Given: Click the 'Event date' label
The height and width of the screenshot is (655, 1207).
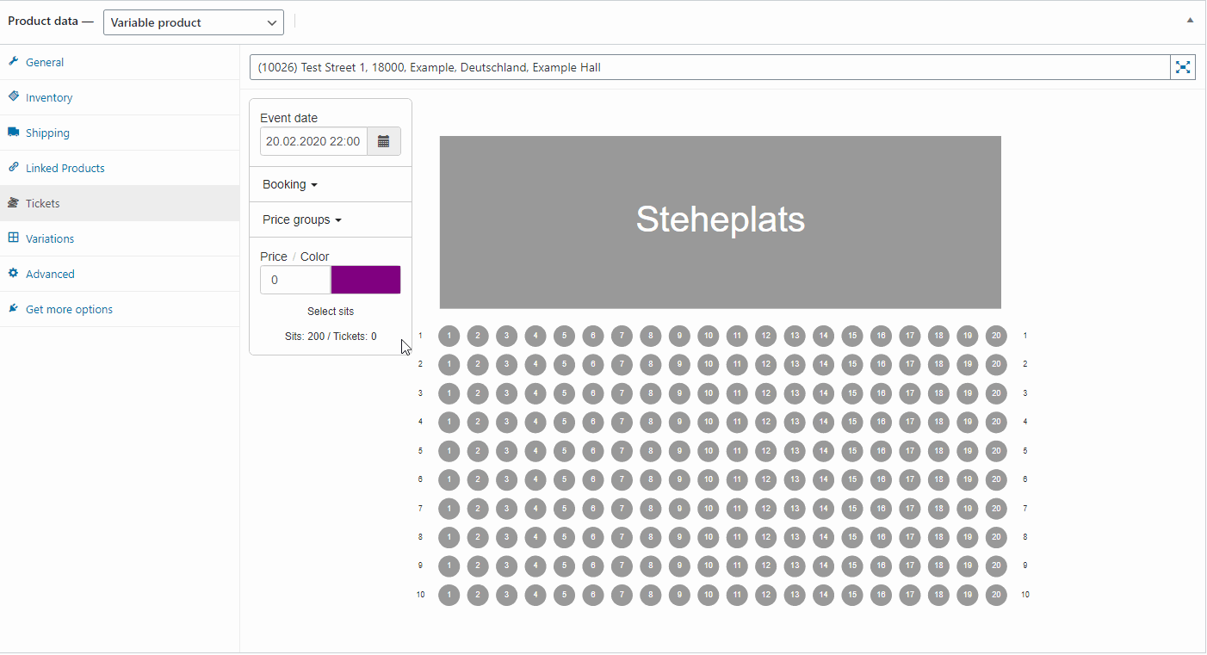Looking at the screenshot, I should (x=289, y=118).
